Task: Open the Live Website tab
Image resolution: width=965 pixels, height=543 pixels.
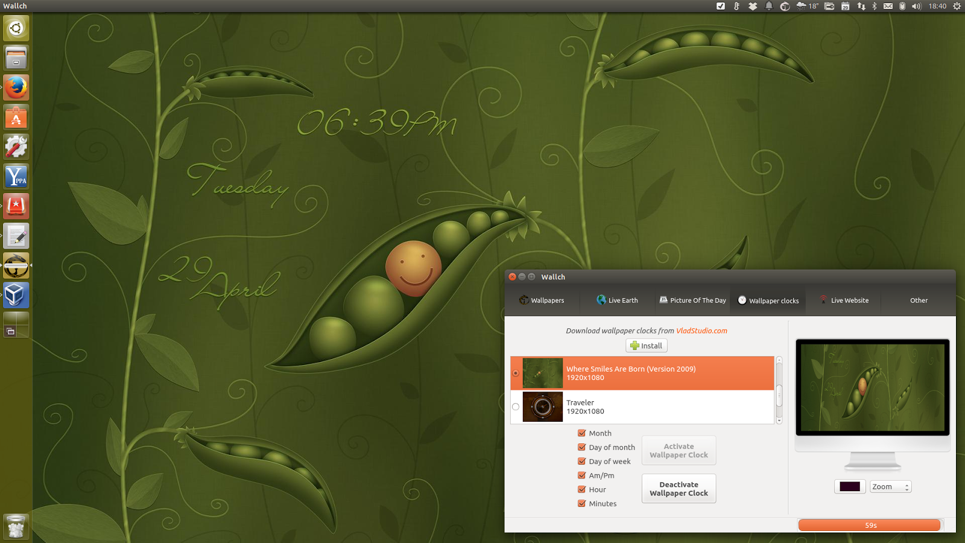Action: coord(844,300)
